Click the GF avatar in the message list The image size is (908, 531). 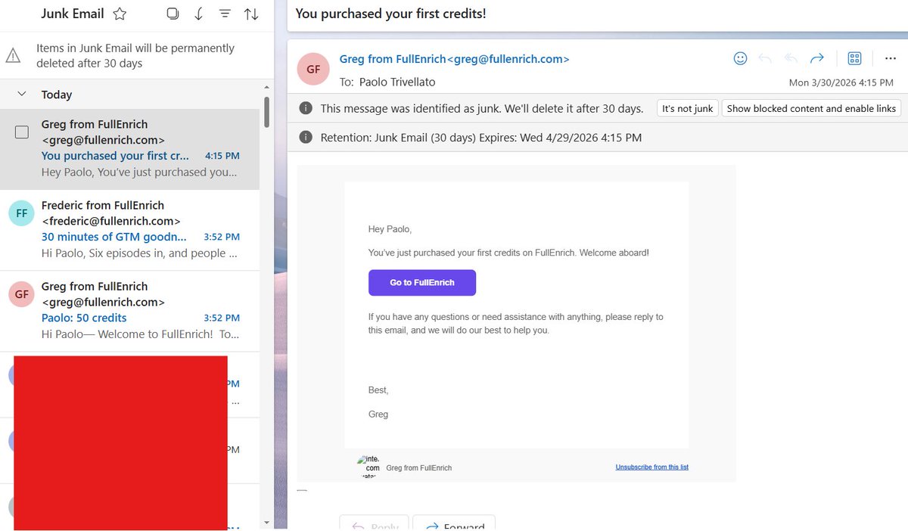click(21, 294)
